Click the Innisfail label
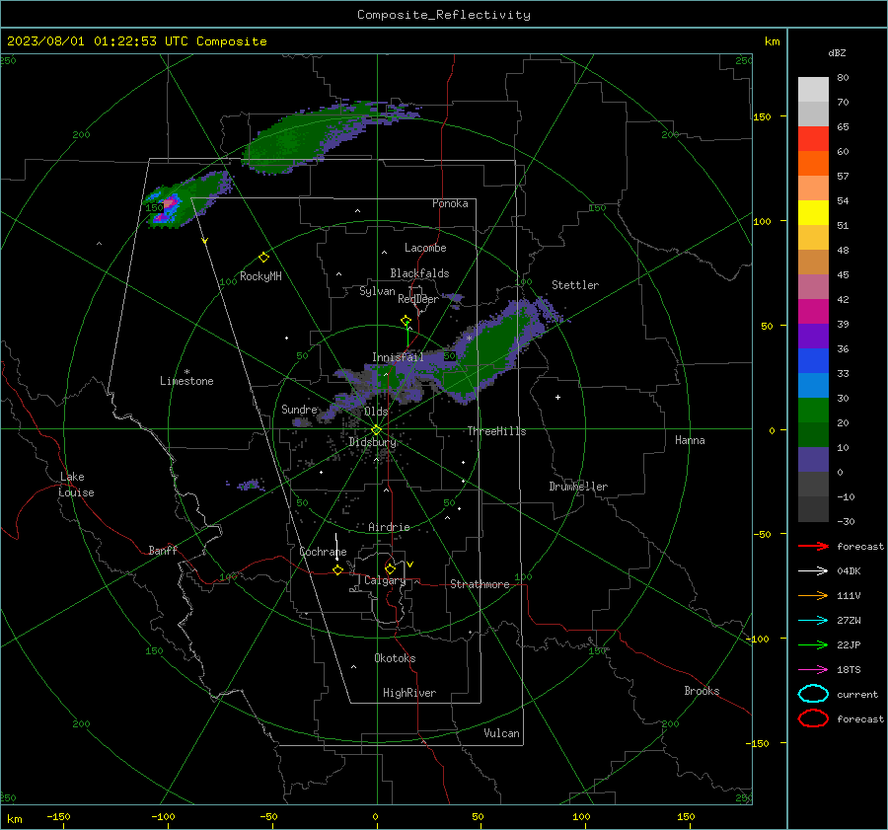This screenshot has width=888, height=830. pyautogui.click(x=398, y=357)
